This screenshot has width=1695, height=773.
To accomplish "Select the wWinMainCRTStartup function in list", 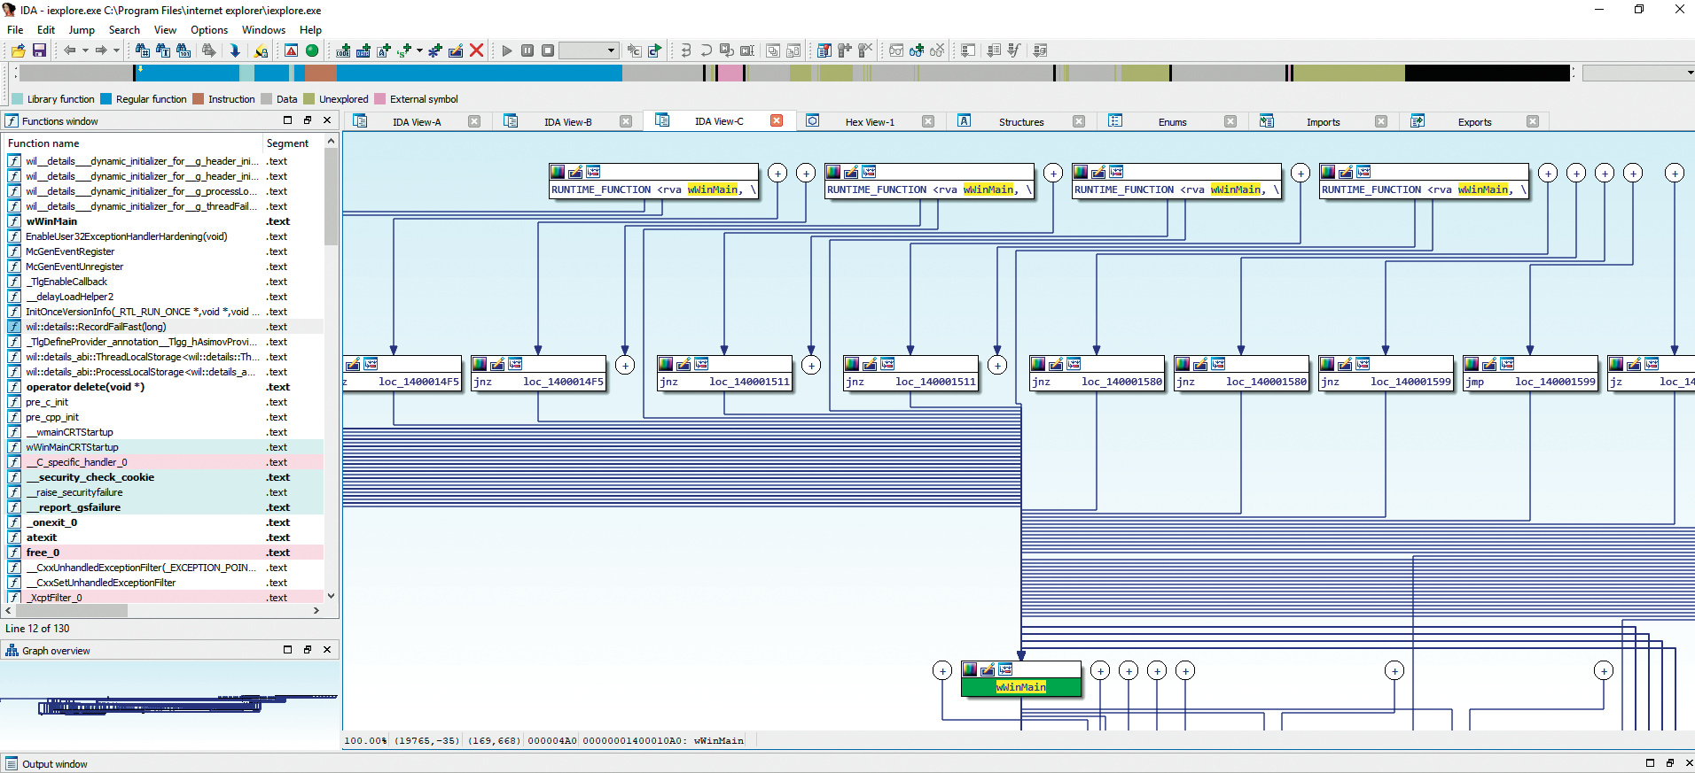I will [x=72, y=447].
